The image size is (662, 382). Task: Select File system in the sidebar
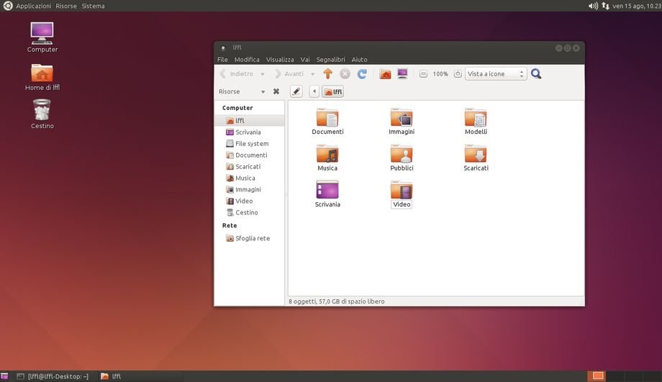[x=251, y=144]
